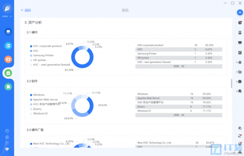Click the 'H3C - next generation firewall' legend label
Viewport: 244px width, 156px height.
tap(51, 65)
